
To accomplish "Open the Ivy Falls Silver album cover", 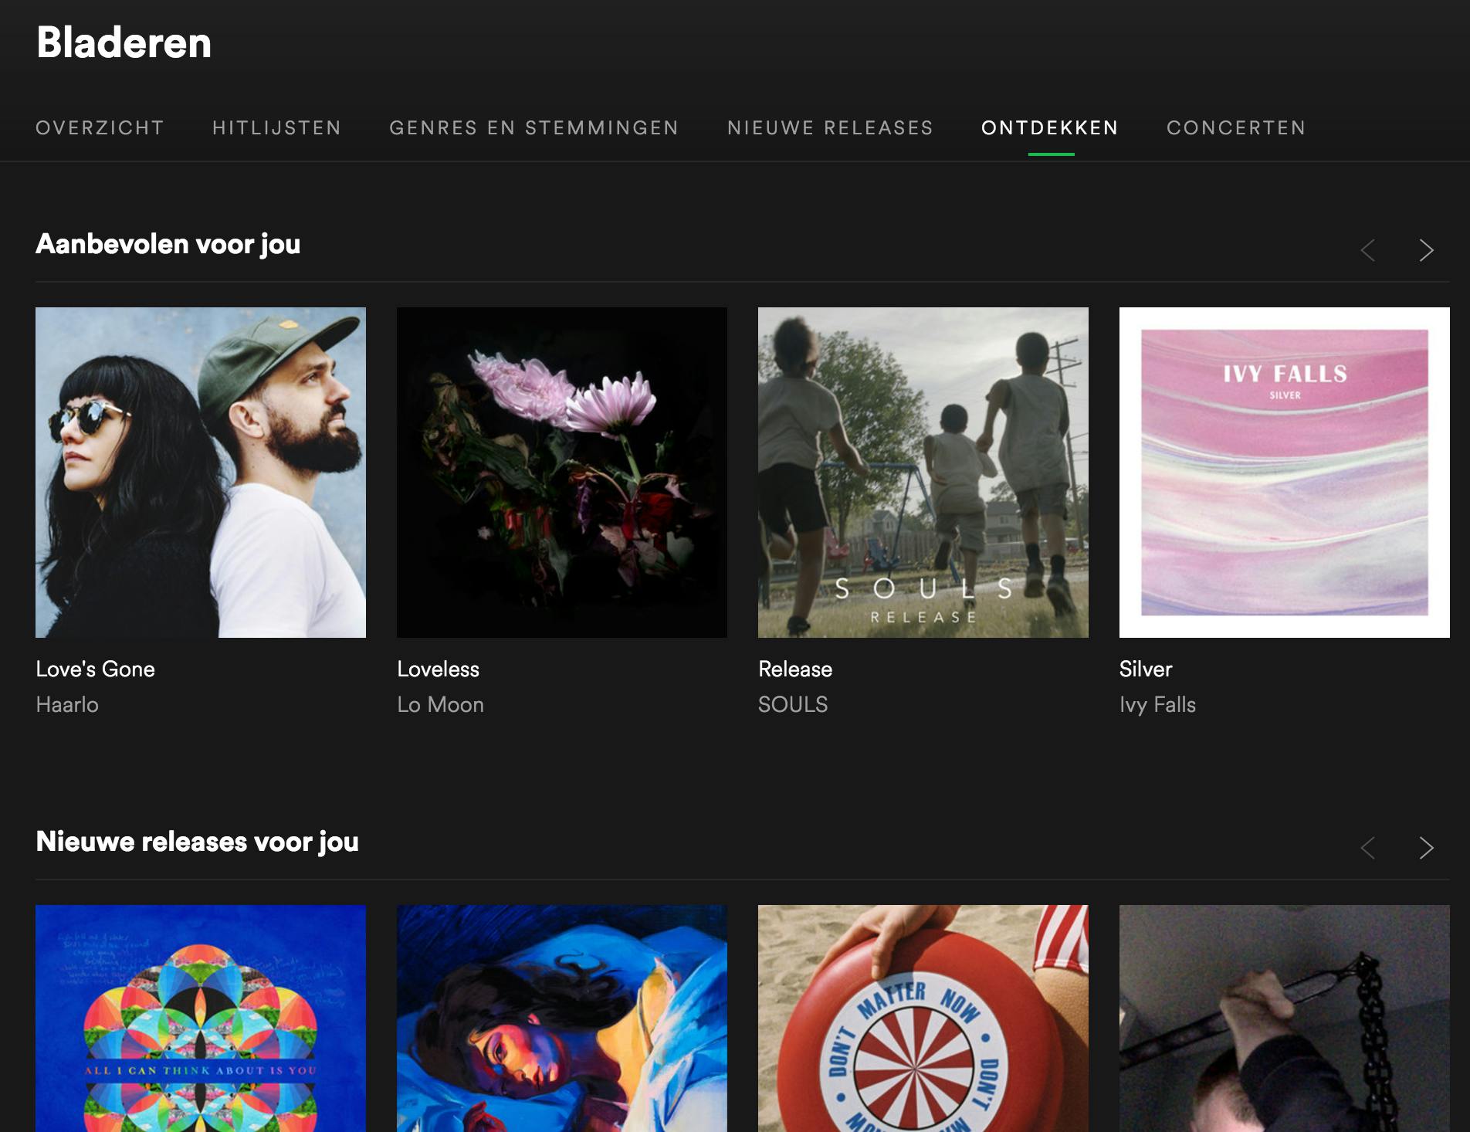I will 1285,473.
